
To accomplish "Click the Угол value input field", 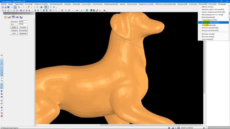I will tap(23, 24).
